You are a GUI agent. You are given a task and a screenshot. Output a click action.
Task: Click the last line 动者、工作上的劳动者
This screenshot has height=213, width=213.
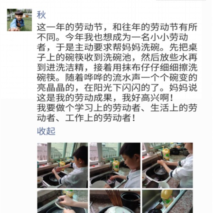tap(86, 118)
